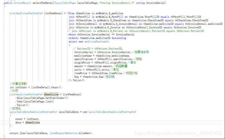Click myModels.B_WestPill in the first join

click(x=109, y=17)
